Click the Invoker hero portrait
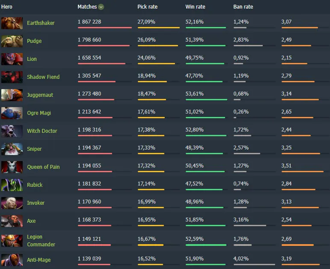This screenshot has height=269, width=330. click(12, 203)
